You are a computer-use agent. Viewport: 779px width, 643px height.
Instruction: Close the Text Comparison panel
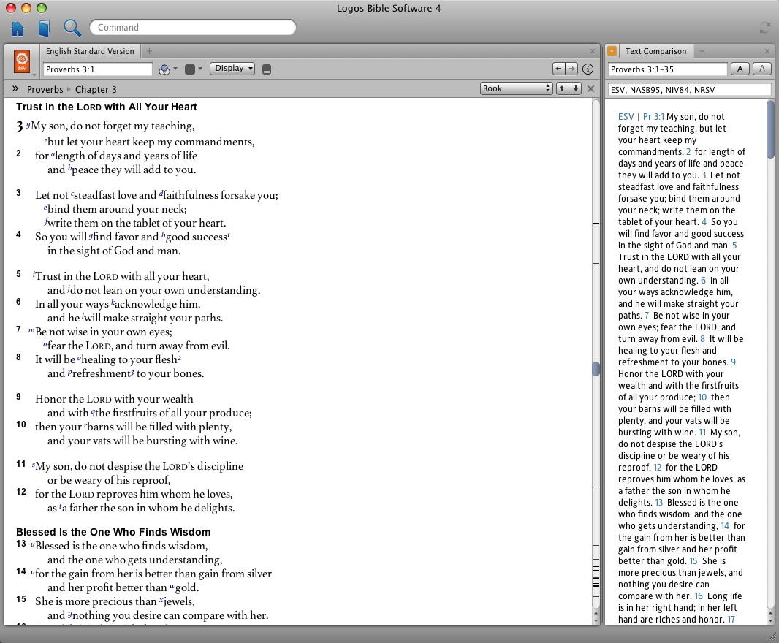pos(767,51)
